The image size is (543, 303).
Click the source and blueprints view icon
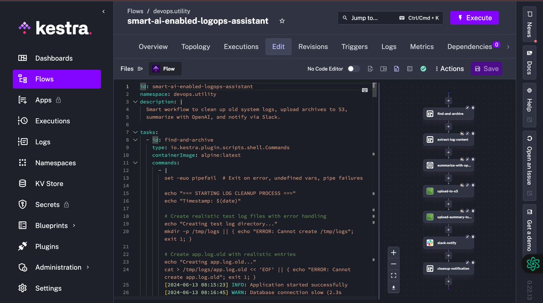(x=410, y=69)
